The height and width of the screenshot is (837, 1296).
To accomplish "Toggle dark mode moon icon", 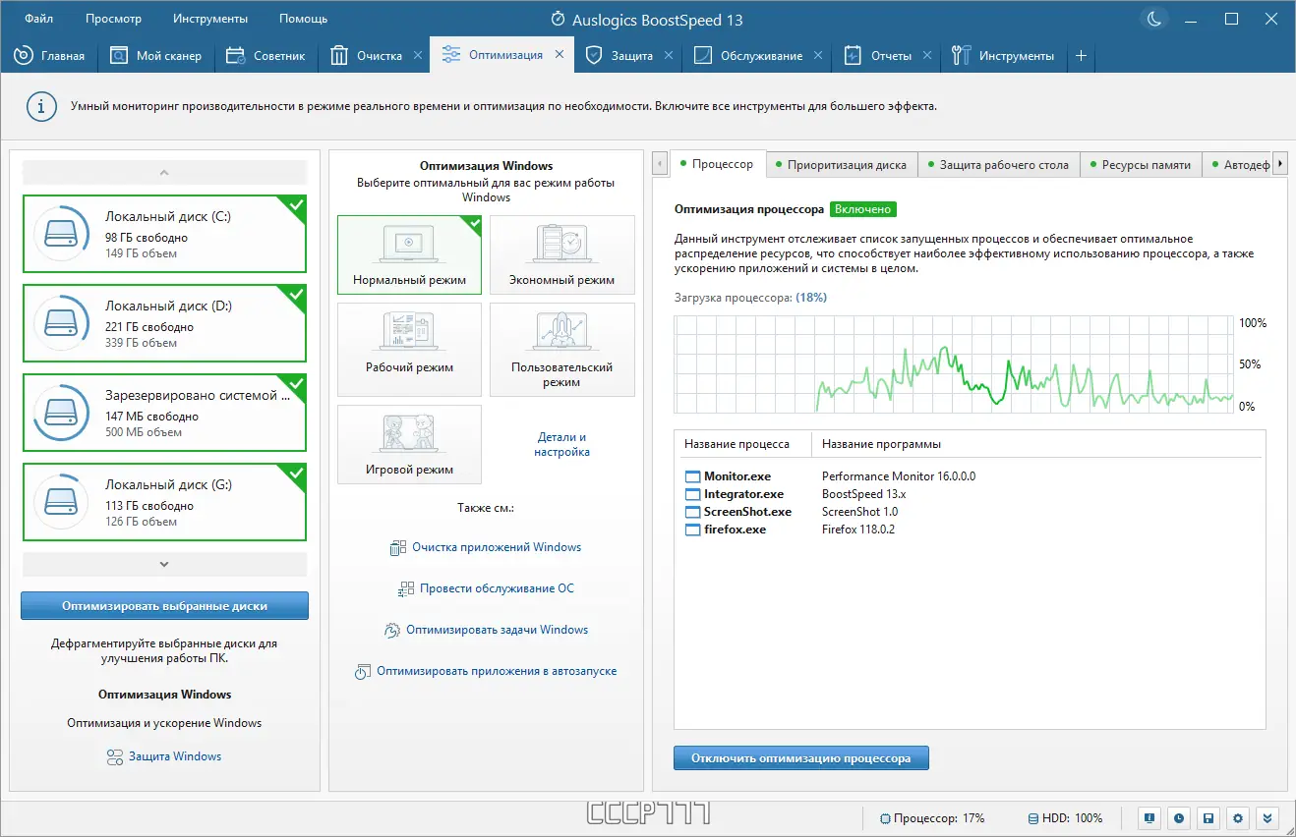I will tap(1152, 19).
